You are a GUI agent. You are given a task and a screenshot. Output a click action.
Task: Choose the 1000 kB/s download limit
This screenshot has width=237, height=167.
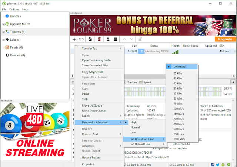(182, 139)
